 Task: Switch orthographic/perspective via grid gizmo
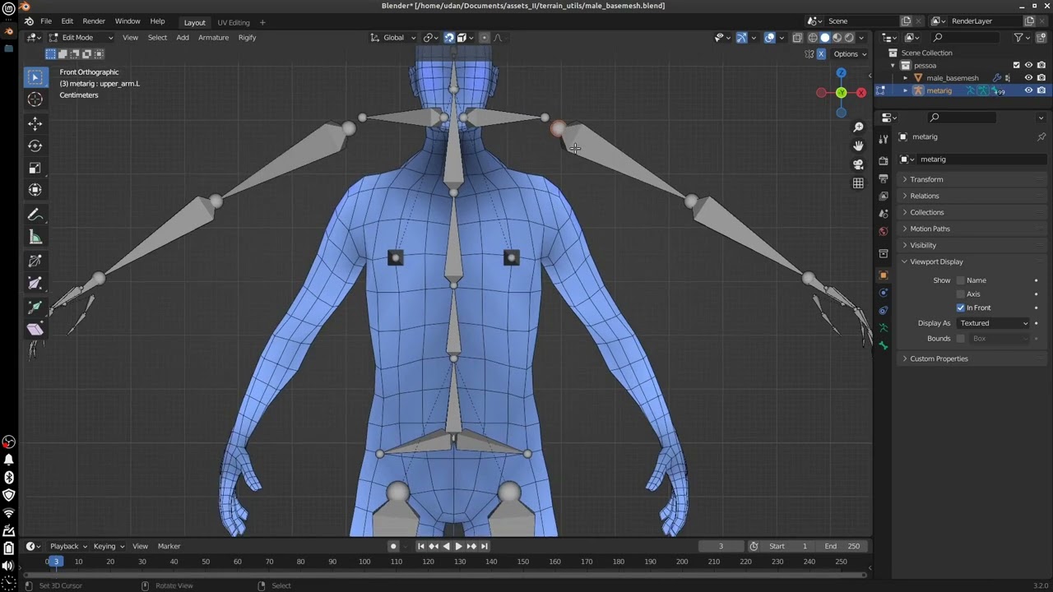click(858, 183)
